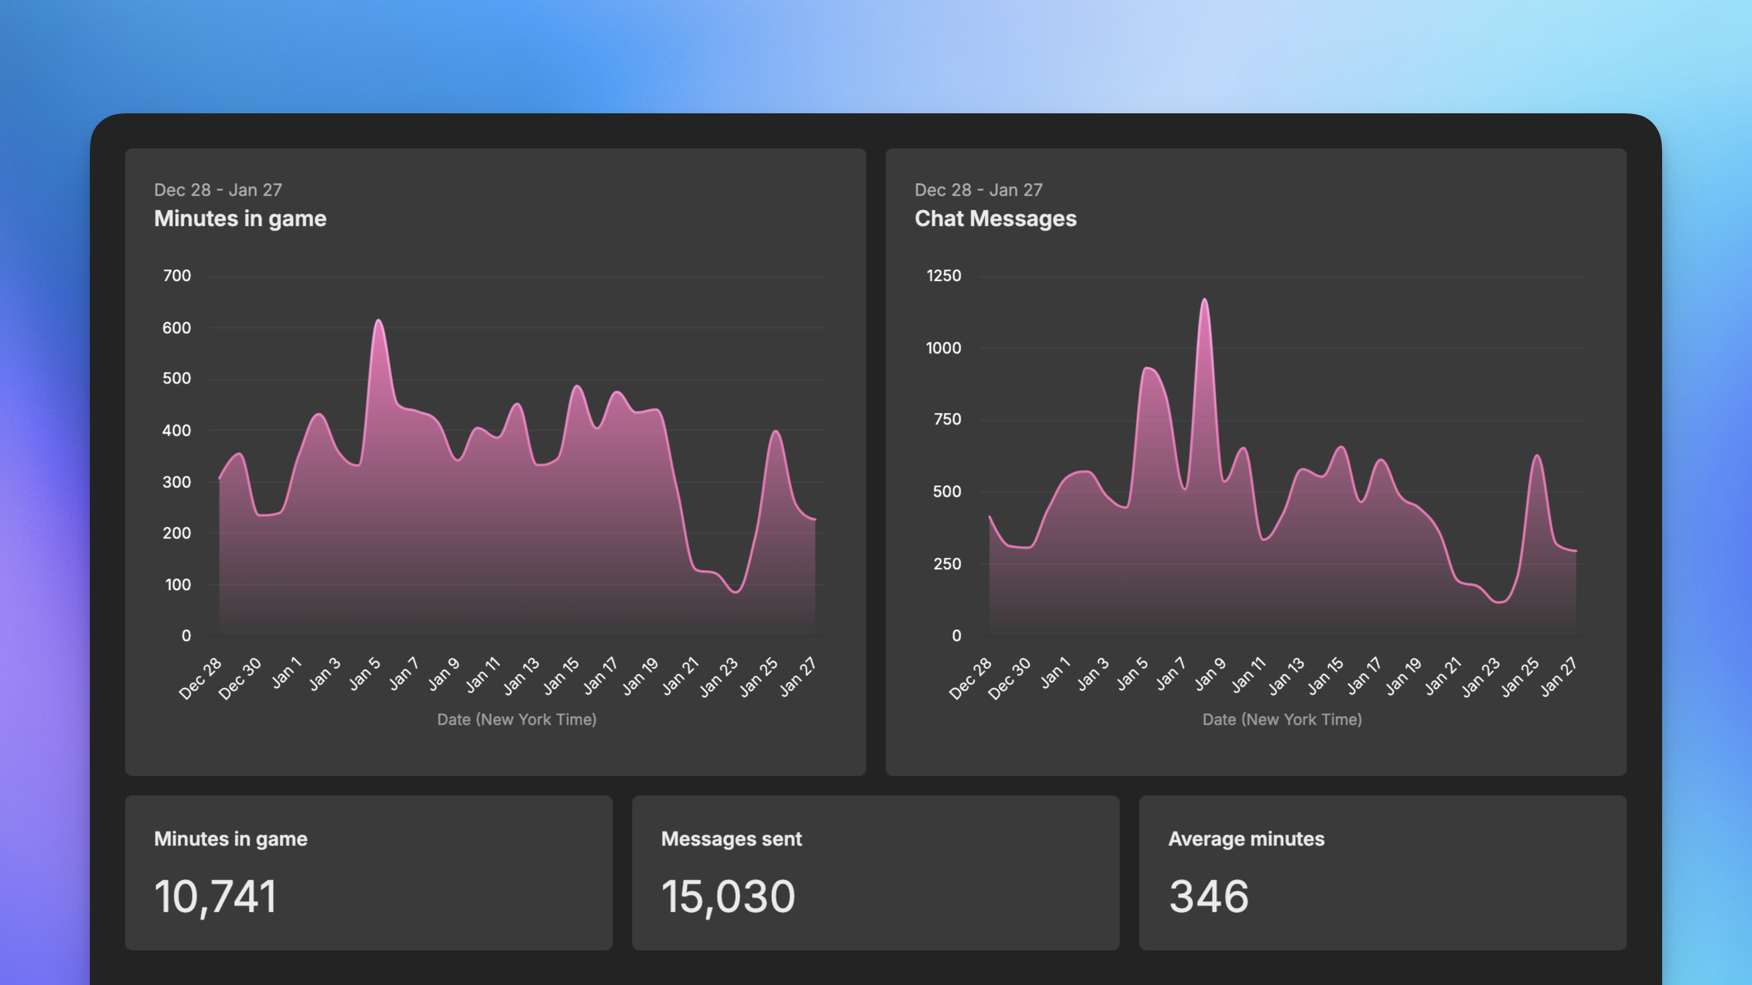1752x985 pixels.
Task: Select the Dec 28 - Jan 27 date range on right chart
Action: click(978, 190)
